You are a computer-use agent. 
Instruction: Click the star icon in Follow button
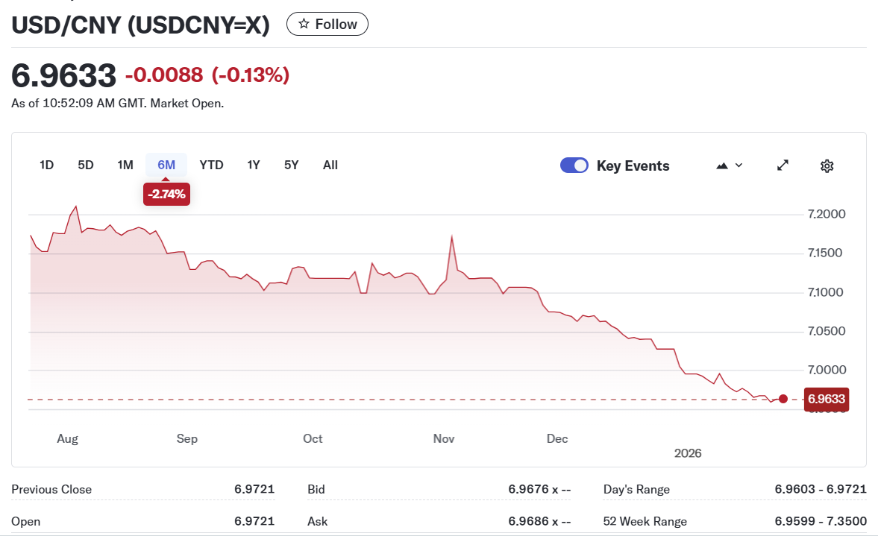click(x=304, y=24)
